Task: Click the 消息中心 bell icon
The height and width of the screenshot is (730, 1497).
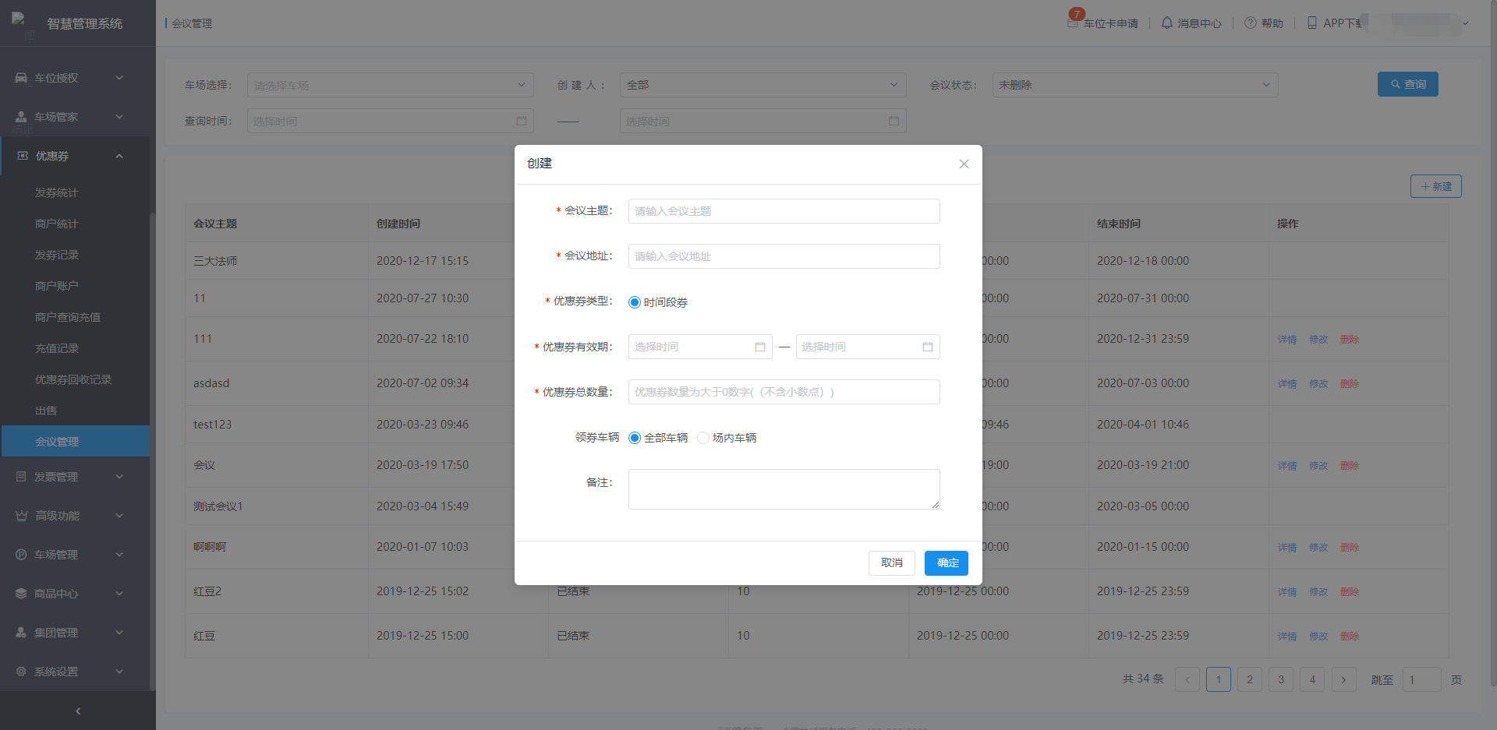Action: pos(1166,23)
